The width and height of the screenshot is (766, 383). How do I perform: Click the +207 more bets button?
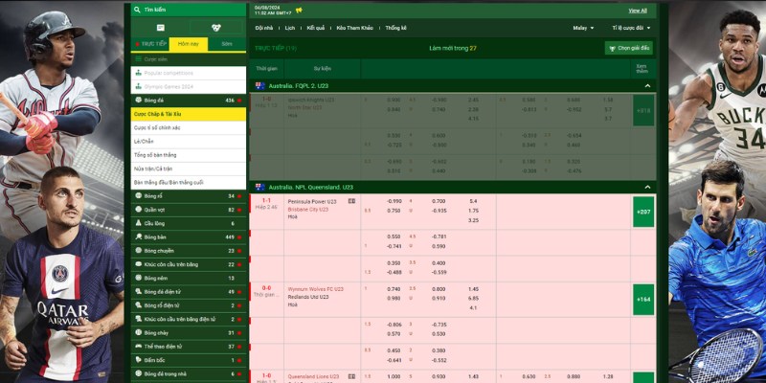pyautogui.click(x=642, y=211)
